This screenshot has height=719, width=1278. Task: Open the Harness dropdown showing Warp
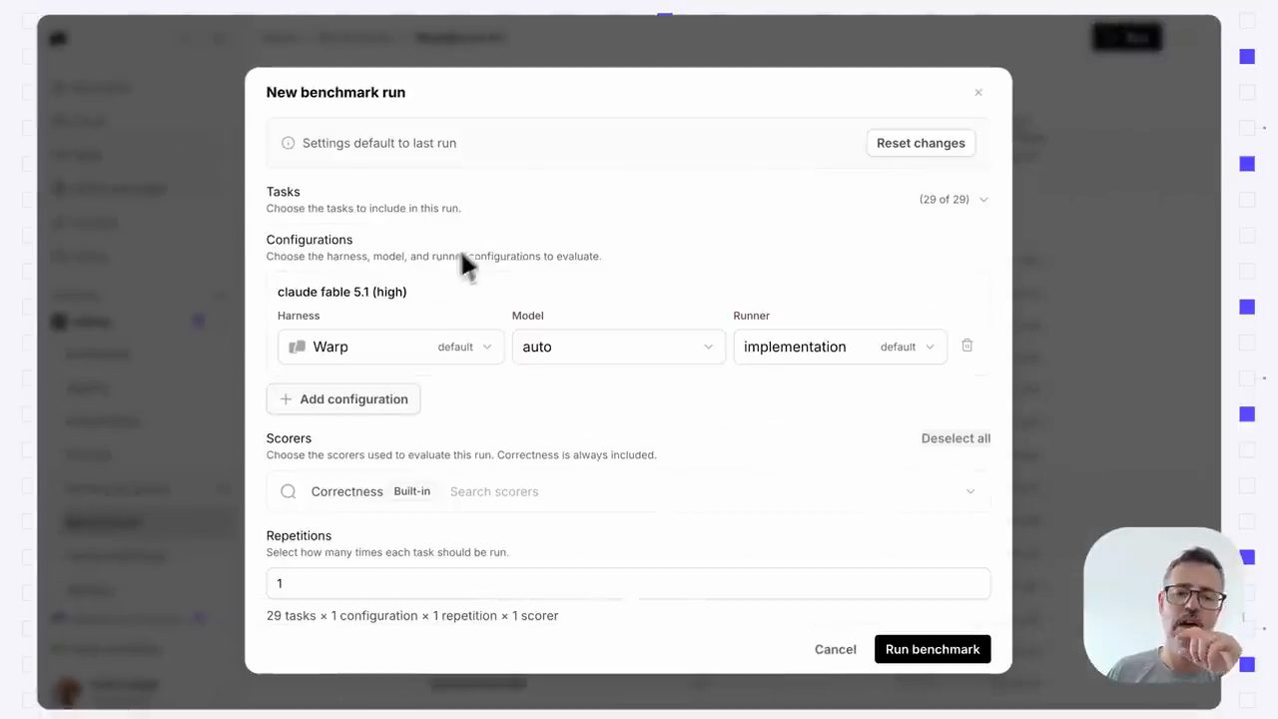391,347
